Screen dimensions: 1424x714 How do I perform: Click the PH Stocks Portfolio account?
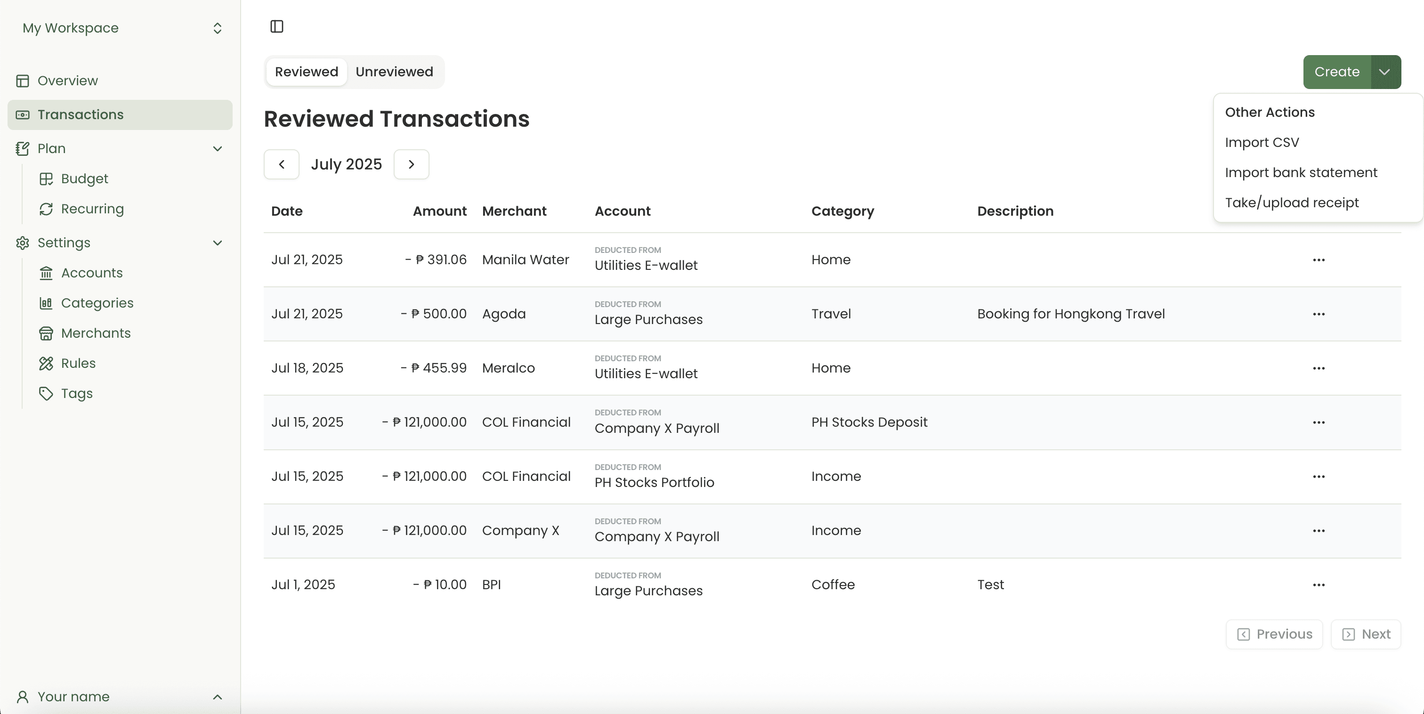(x=654, y=482)
